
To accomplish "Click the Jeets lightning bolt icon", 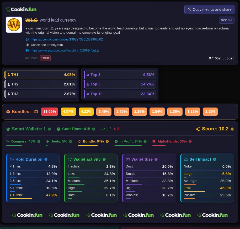I will (48, 141).
